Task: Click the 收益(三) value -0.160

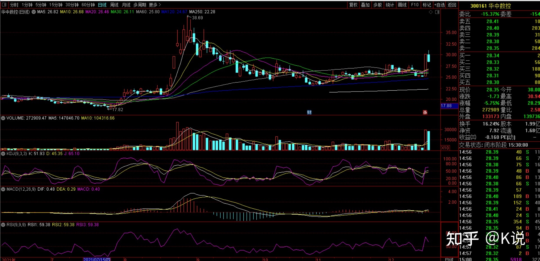Action: (x=492, y=137)
